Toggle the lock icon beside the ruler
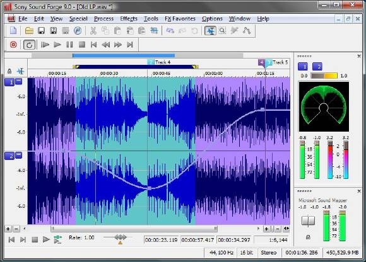This screenshot has width=366, height=262. 9,71
